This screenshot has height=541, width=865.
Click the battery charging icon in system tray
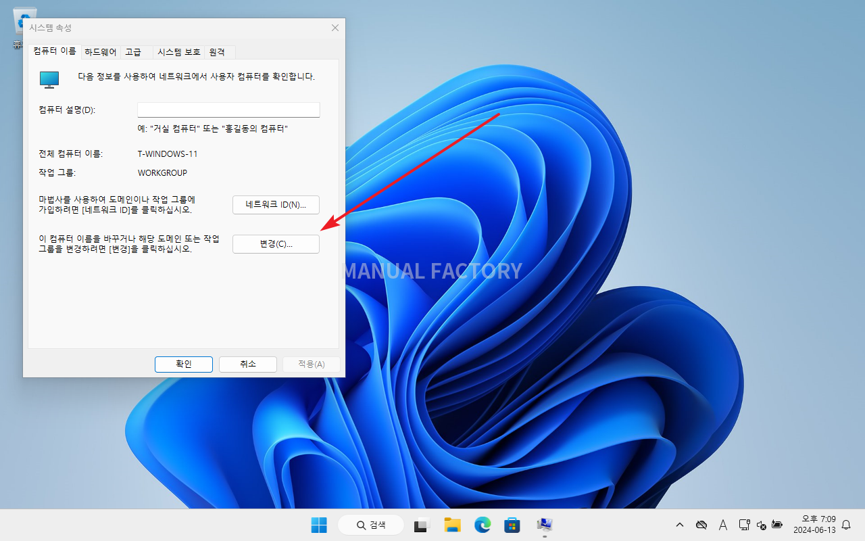(777, 525)
